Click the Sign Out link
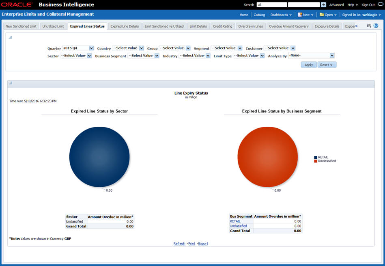 pos(368,5)
